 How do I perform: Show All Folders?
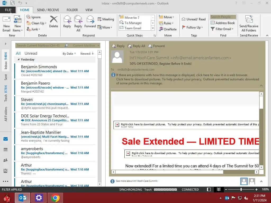coord(6,114)
